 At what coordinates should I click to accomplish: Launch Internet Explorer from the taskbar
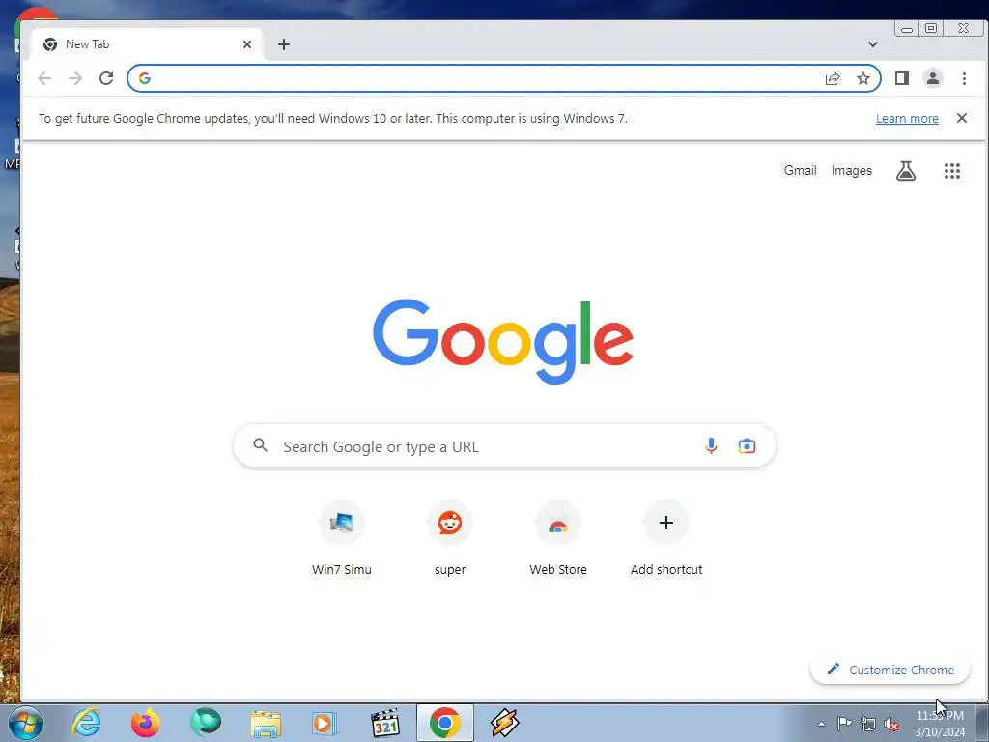(86, 723)
